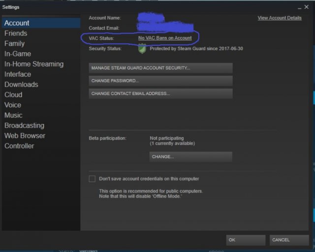Image resolution: width=315 pixels, height=252 pixels.
Task: Click the VAC Status label
Action: pyautogui.click(x=101, y=38)
